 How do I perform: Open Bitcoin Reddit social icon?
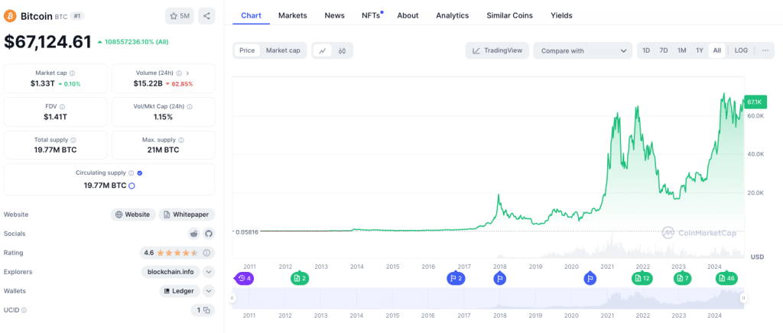pyautogui.click(x=194, y=233)
